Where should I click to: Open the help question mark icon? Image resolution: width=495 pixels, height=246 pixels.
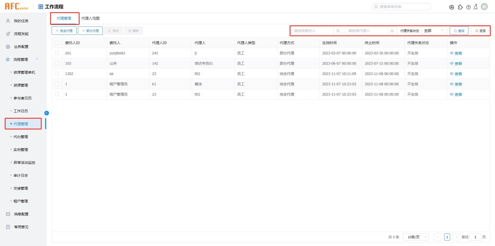468,7
